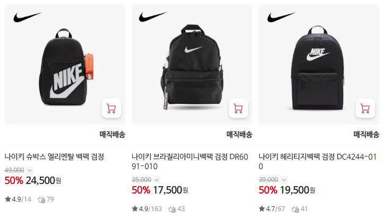The image size is (384, 218).
Task: Open 나이키 브라질리아미니백팩 검정 DR6091-010 title
Action: click(190, 161)
